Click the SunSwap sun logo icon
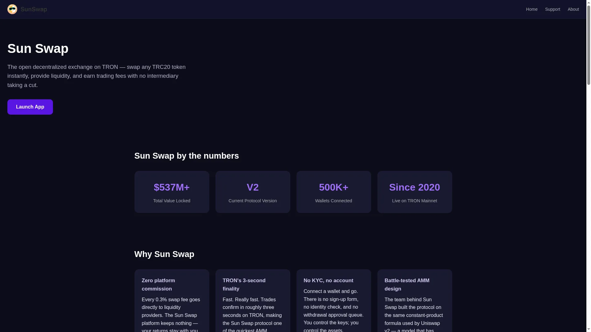Image resolution: width=591 pixels, height=332 pixels. pos(12,9)
